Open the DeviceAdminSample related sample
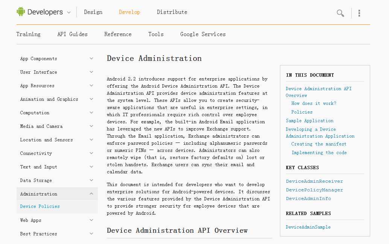The height and width of the screenshot is (244, 389). coord(308,227)
